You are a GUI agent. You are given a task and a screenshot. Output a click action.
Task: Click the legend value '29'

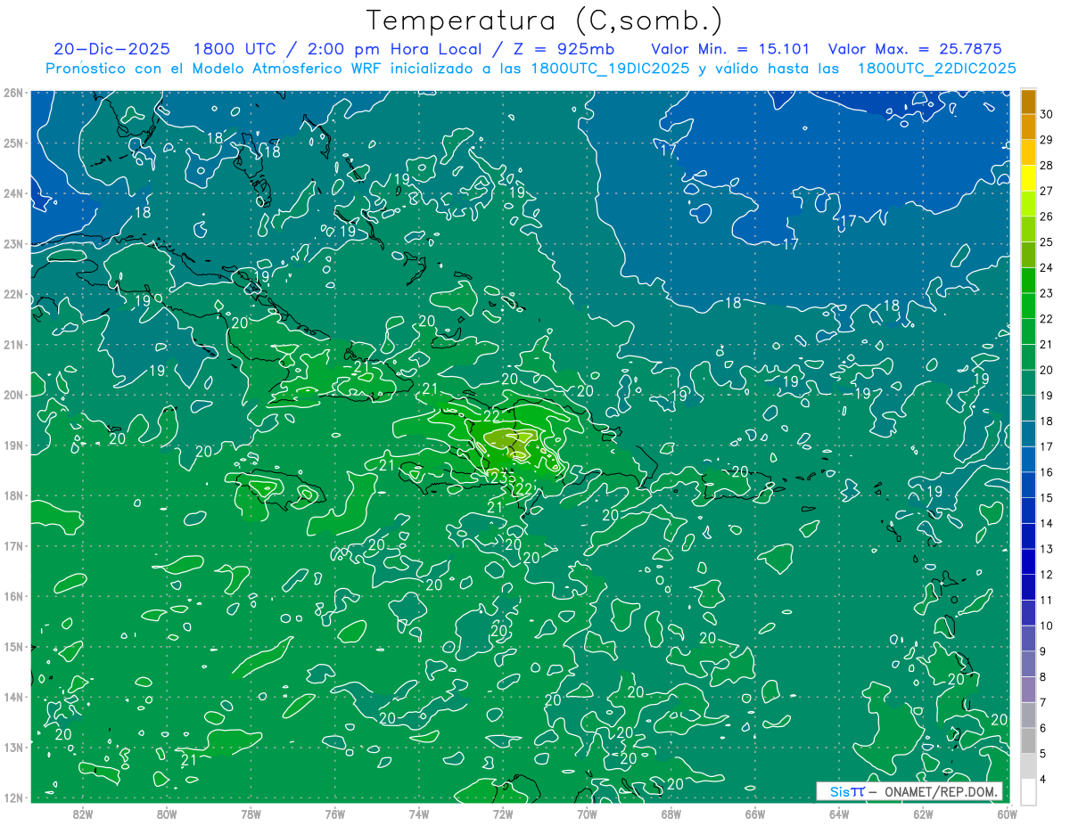coord(1047,140)
